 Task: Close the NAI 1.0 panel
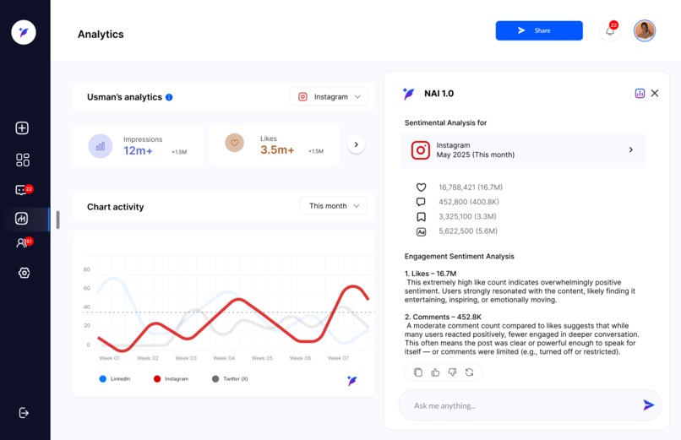click(x=655, y=93)
